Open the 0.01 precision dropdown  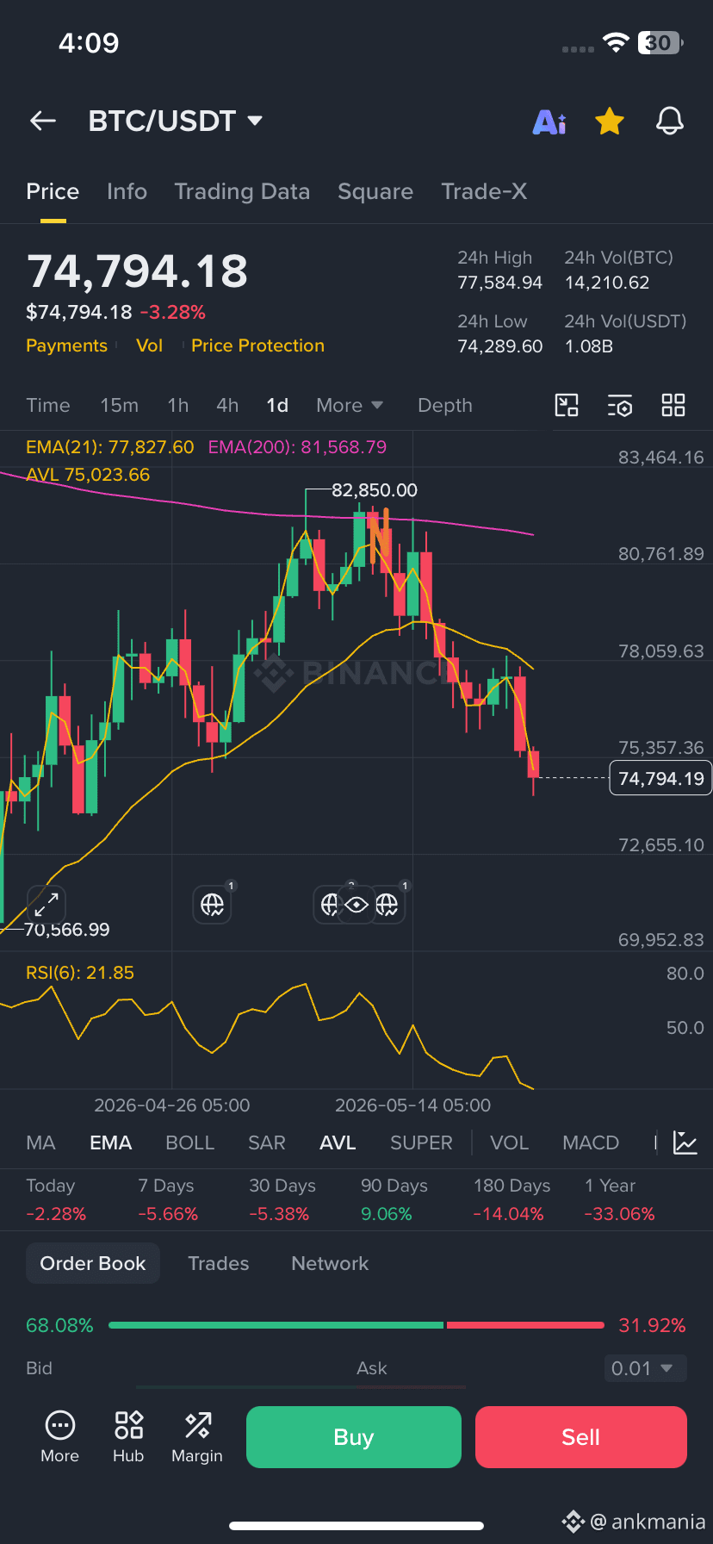(x=645, y=1368)
